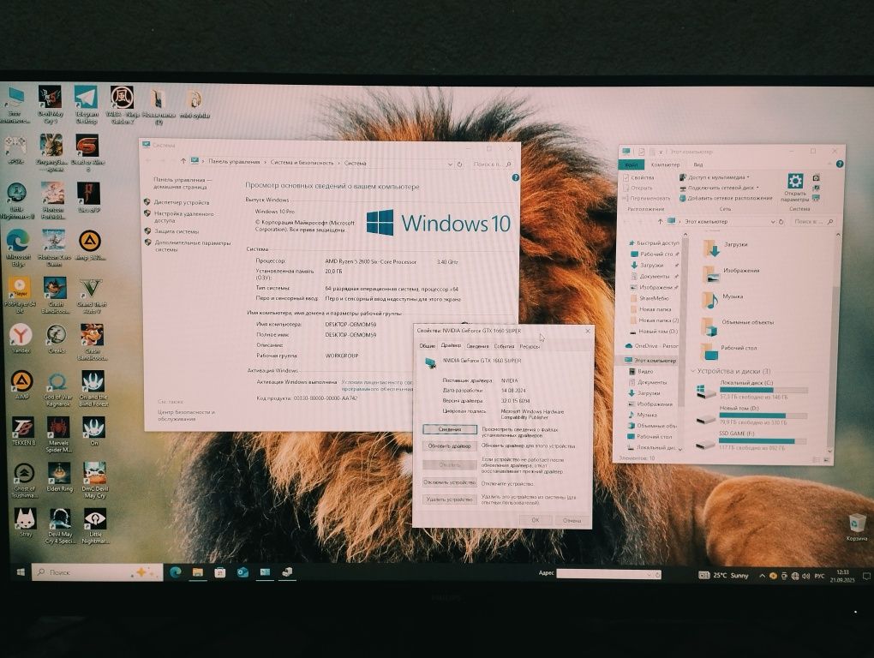The width and height of the screenshot is (874, 658).
Task: Open the Telegram Desktop shortcut
Action: (86, 104)
